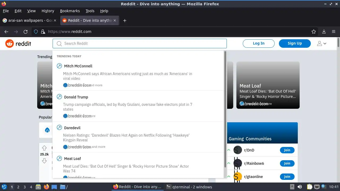Switch to workspace 3
The width and height of the screenshot is (340, 191).
24,187
